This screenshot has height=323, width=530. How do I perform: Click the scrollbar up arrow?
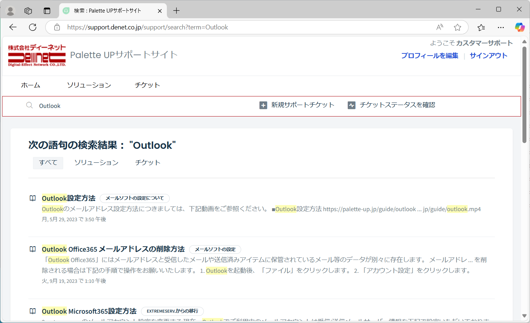[x=524, y=42]
